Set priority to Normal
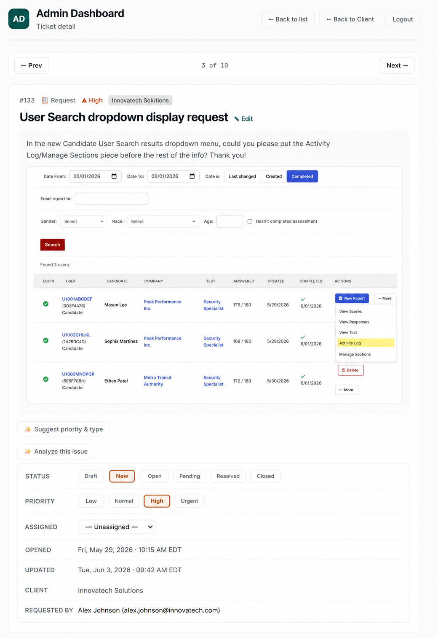 [x=124, y=501]
